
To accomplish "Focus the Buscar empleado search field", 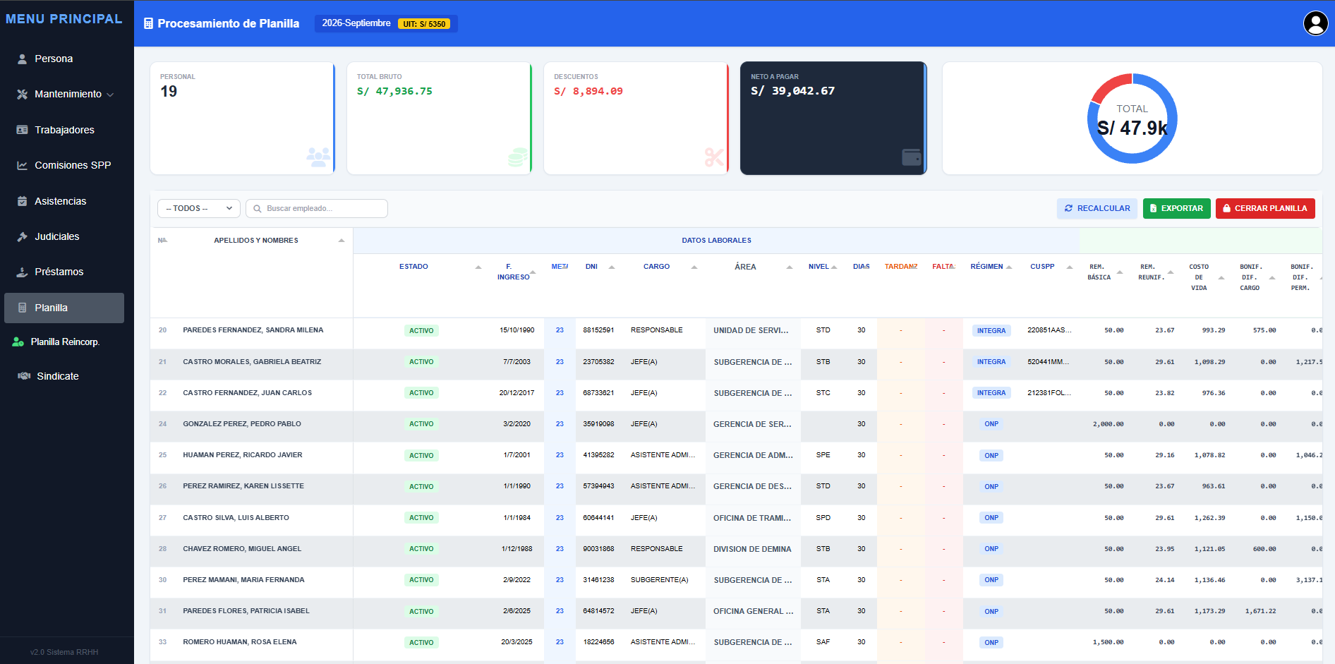I will 317,208.
